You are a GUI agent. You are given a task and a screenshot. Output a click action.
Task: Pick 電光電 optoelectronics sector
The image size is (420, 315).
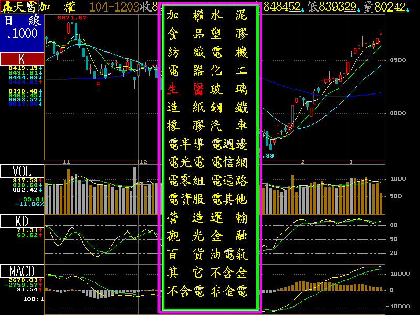pyautogui.click(x=186, y=162)
